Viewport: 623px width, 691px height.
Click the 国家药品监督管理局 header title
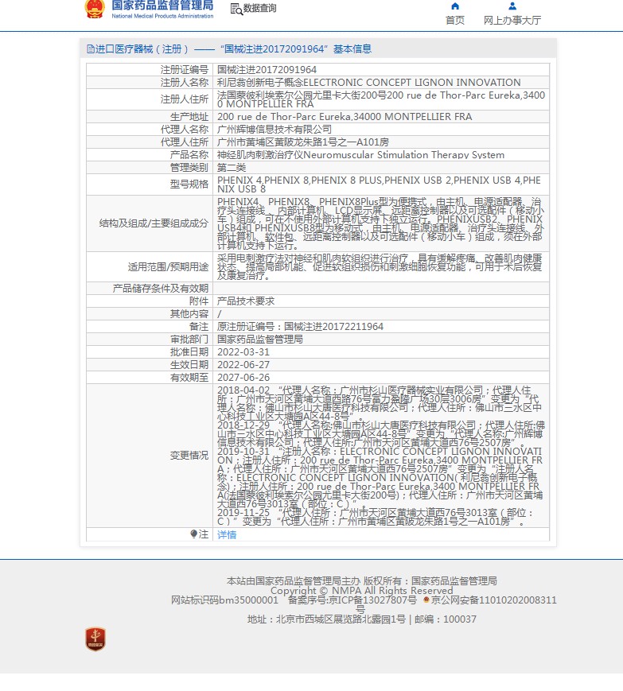pos(162,6)
